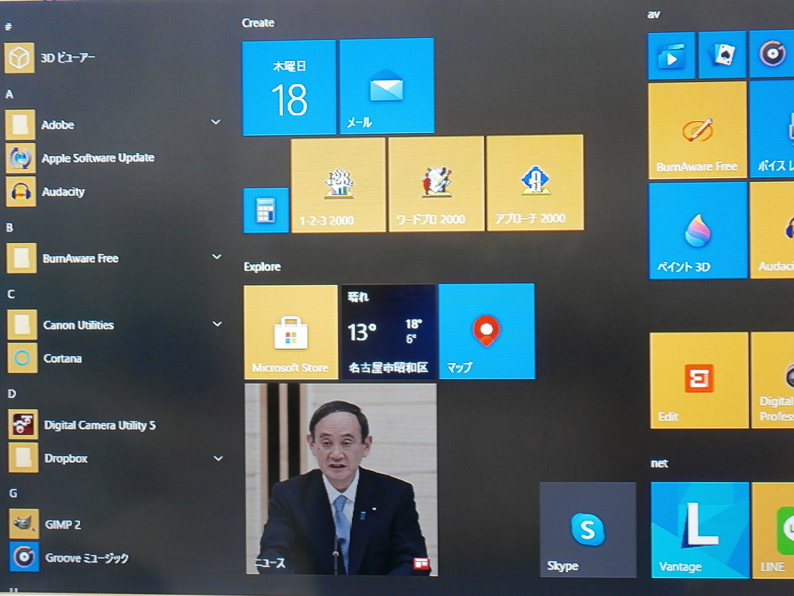
Task: Open the ニュース news live tile
Action: (341, 479)
